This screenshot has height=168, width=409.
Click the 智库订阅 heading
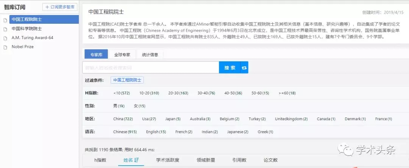[15, 7]
